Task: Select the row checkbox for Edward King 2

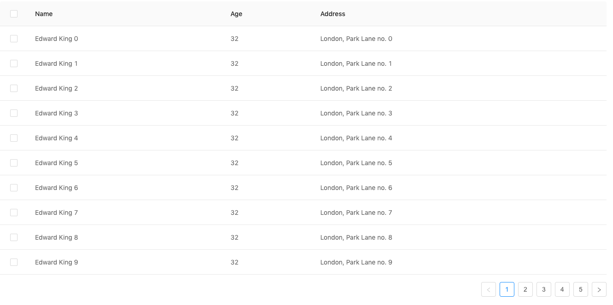Action: pos(13,88)
